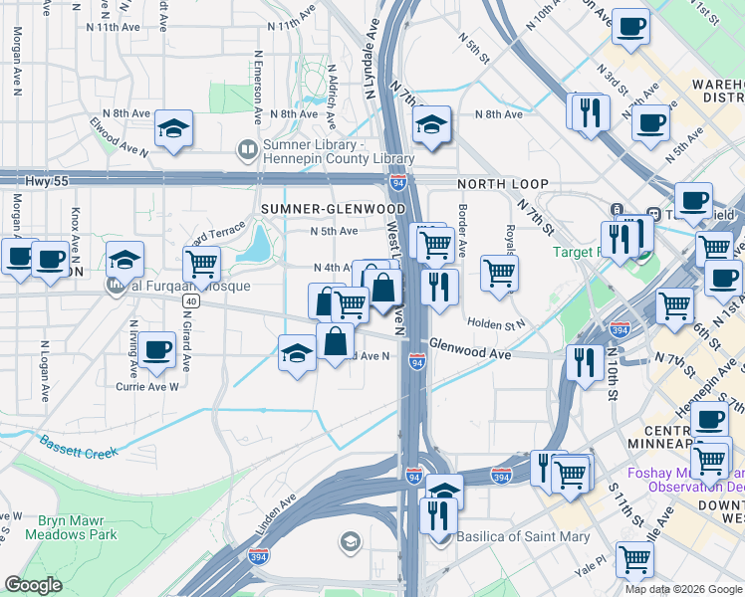Select the school marker left of al Furqaan Mosque

[x=124, y=260]
